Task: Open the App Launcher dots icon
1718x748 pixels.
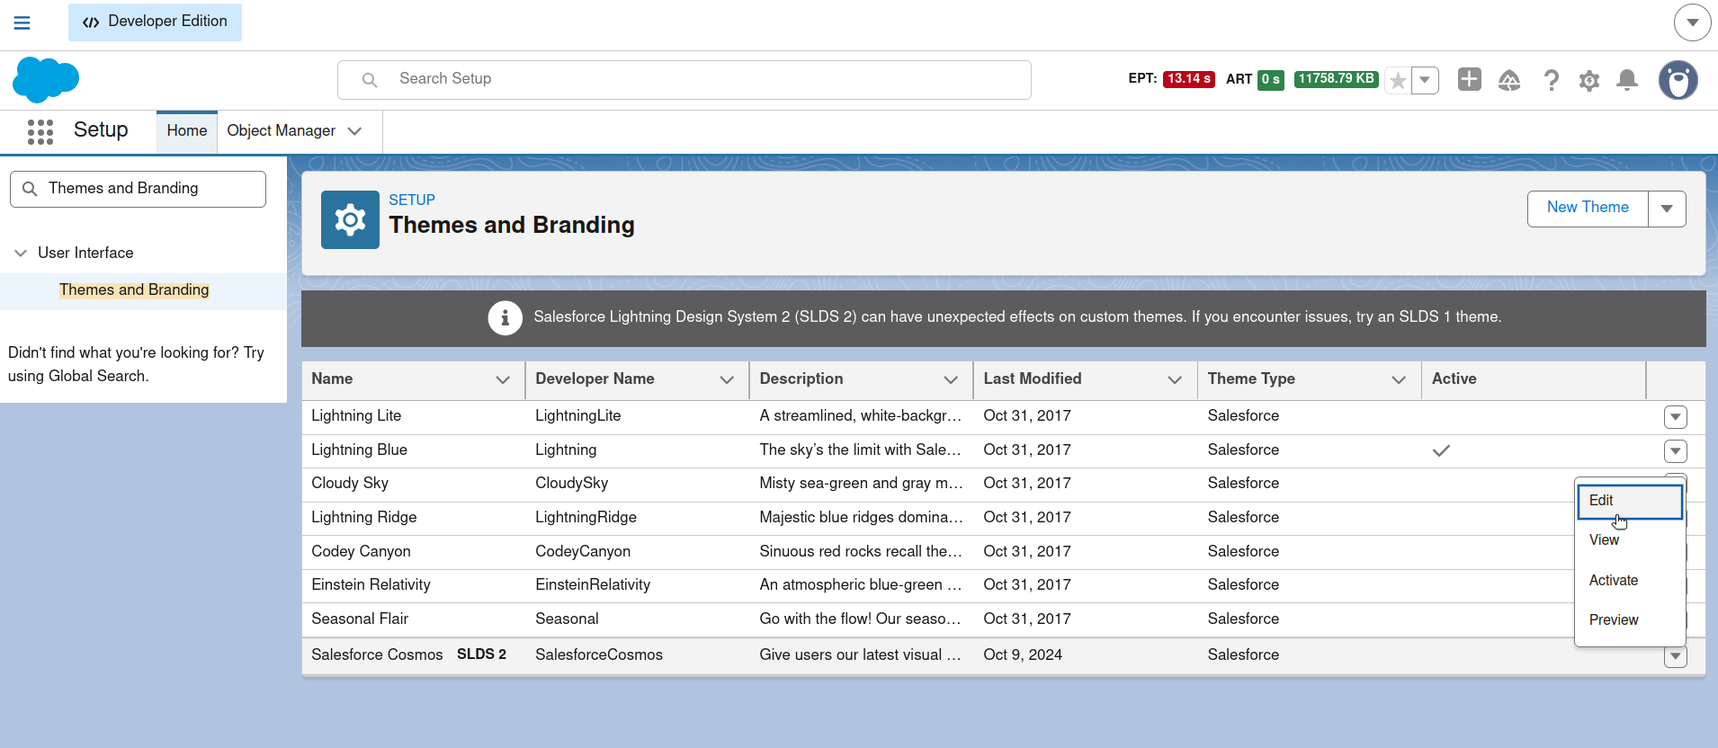Action: coord(40,131)
